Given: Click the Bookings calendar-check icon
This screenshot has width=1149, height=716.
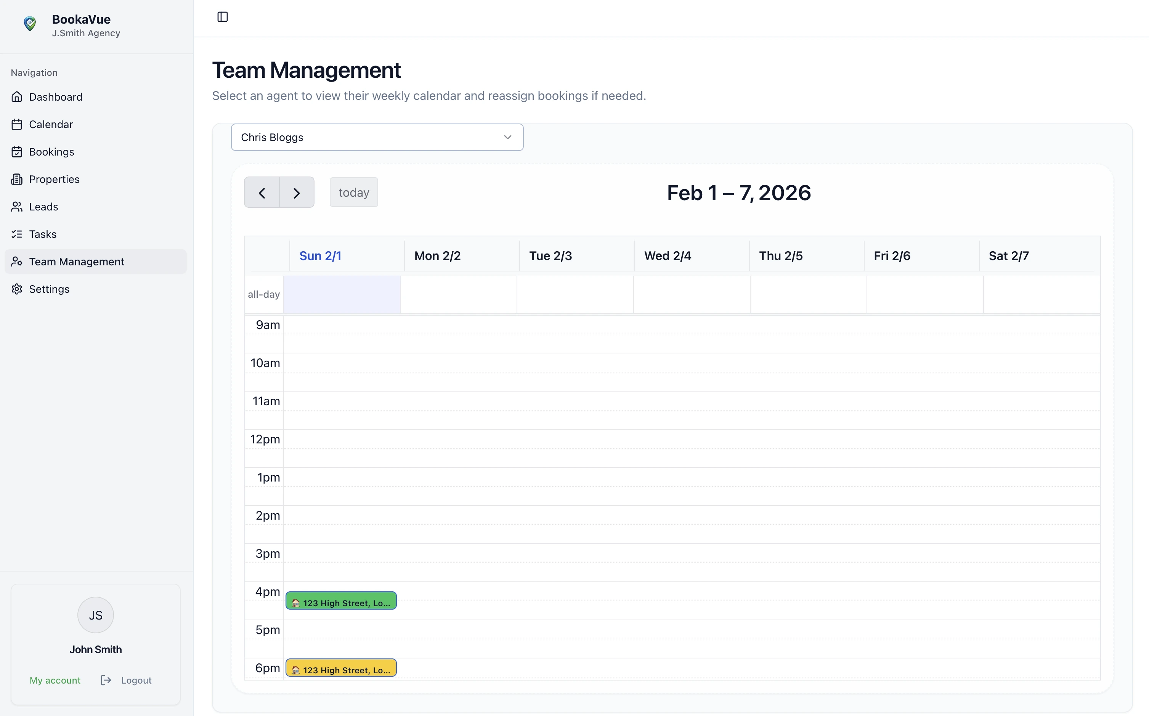Looking at the screenshot, I should point(17,152).
